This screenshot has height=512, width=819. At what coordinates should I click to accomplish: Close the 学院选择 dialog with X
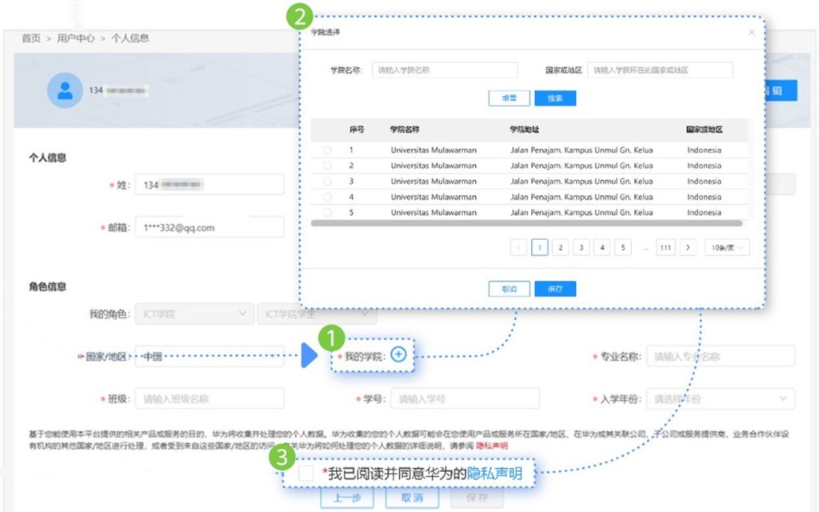(x=751, y=33)
